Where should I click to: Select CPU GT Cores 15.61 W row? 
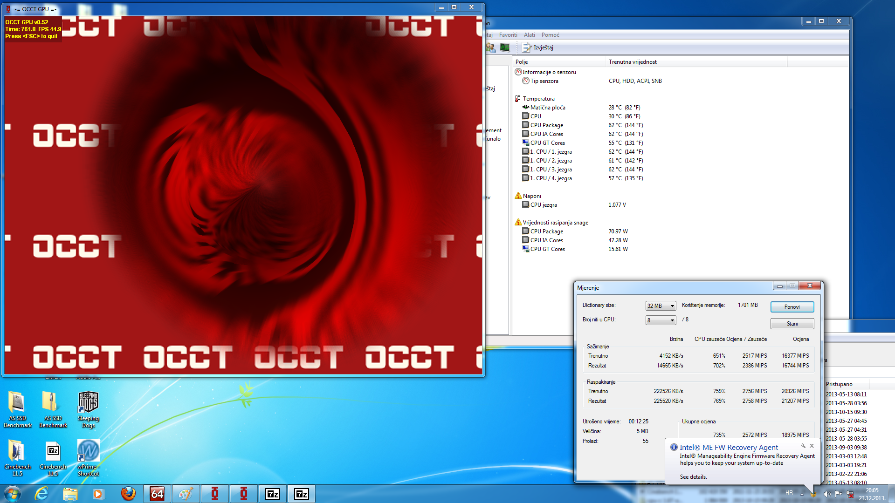(x=681, y=249)
